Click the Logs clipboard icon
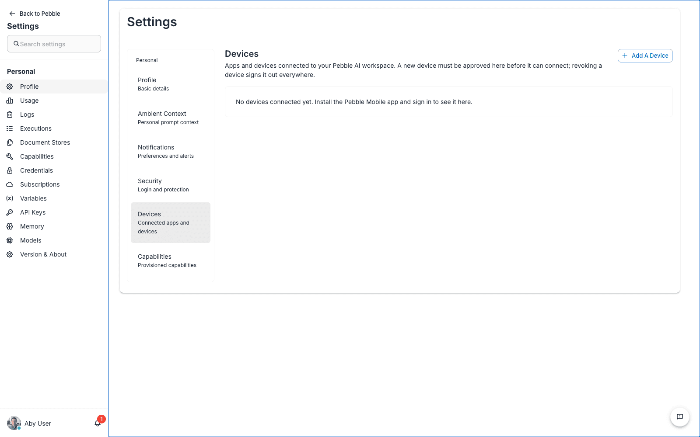Screen dimensions: 700x437 10,114
